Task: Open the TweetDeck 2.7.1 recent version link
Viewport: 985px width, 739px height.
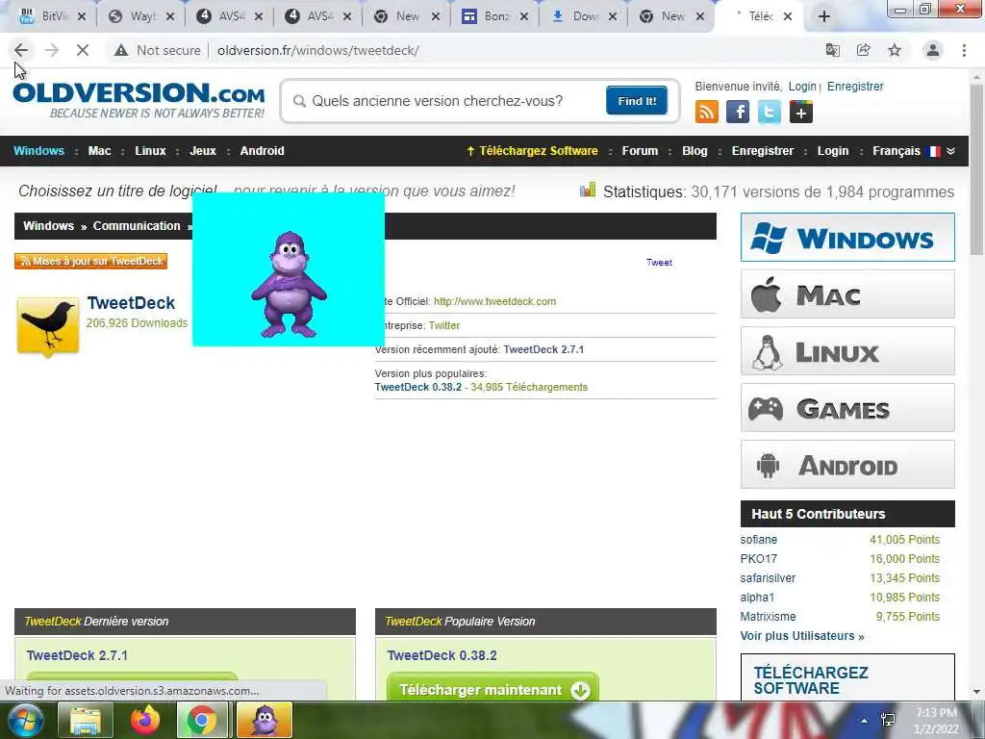Action: (543, 349)
